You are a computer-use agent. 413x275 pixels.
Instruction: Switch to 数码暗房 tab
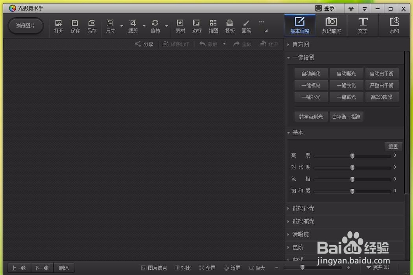coord(331,25)
